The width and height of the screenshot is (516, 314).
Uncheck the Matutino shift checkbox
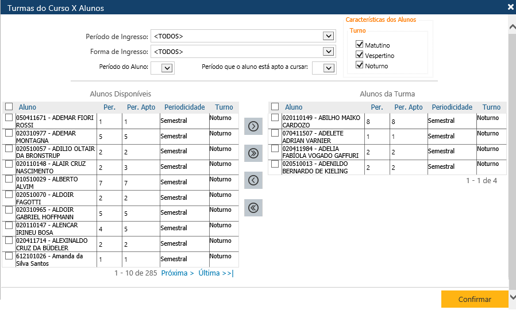point(360,45)
